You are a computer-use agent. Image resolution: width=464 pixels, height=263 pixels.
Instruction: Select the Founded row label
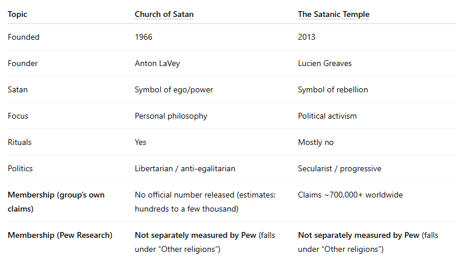tap(23, 37)
